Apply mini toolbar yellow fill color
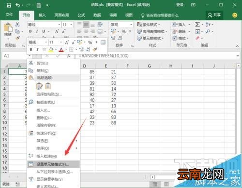 coord(51,50)
